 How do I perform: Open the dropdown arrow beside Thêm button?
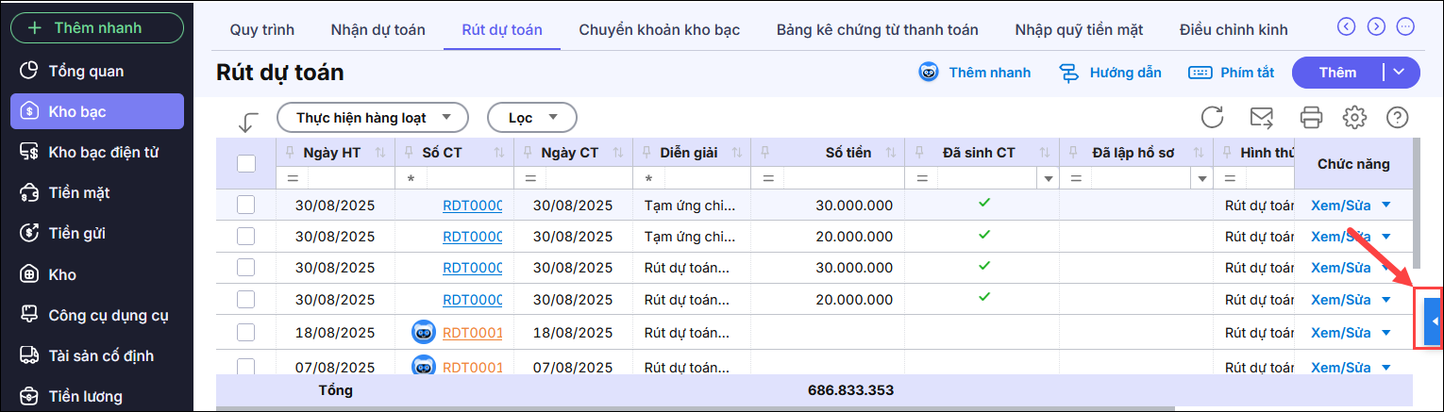point(1402,73)
